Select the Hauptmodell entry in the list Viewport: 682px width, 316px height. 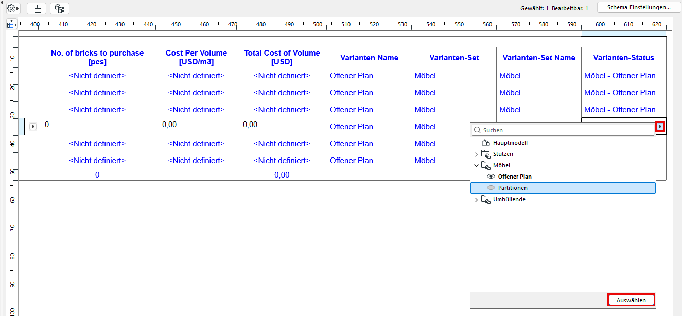pyautogui.click(x=563, y=143)
